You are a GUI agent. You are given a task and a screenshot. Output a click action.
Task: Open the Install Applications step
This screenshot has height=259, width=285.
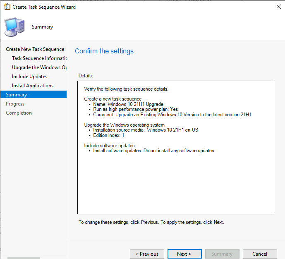(33, 85)
